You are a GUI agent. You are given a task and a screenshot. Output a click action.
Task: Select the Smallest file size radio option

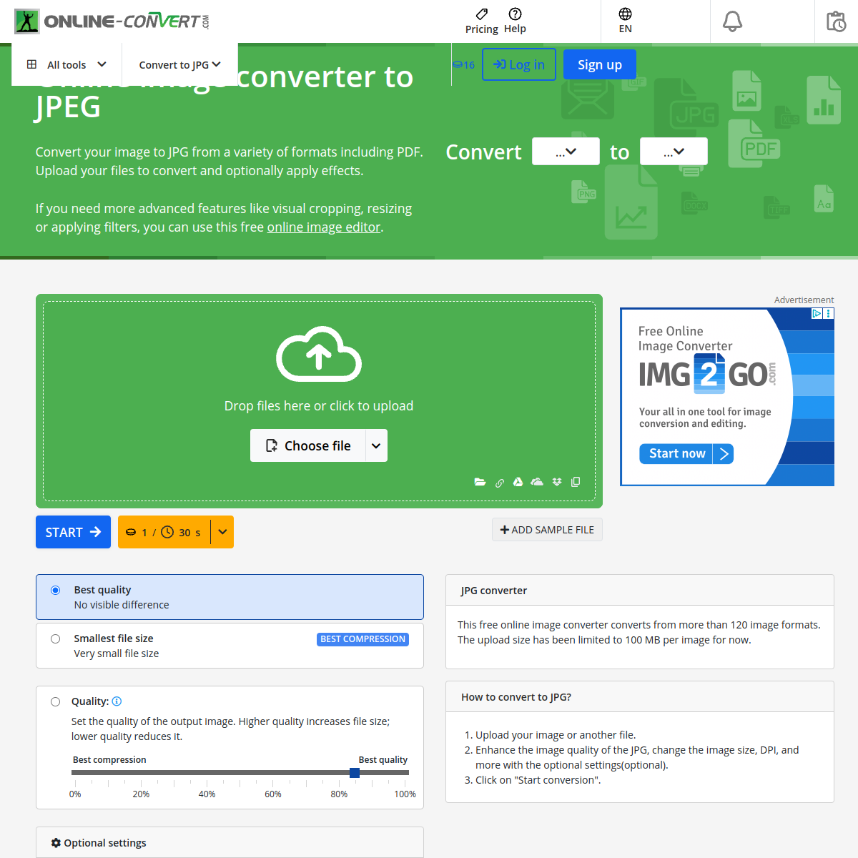coord(55,639)
